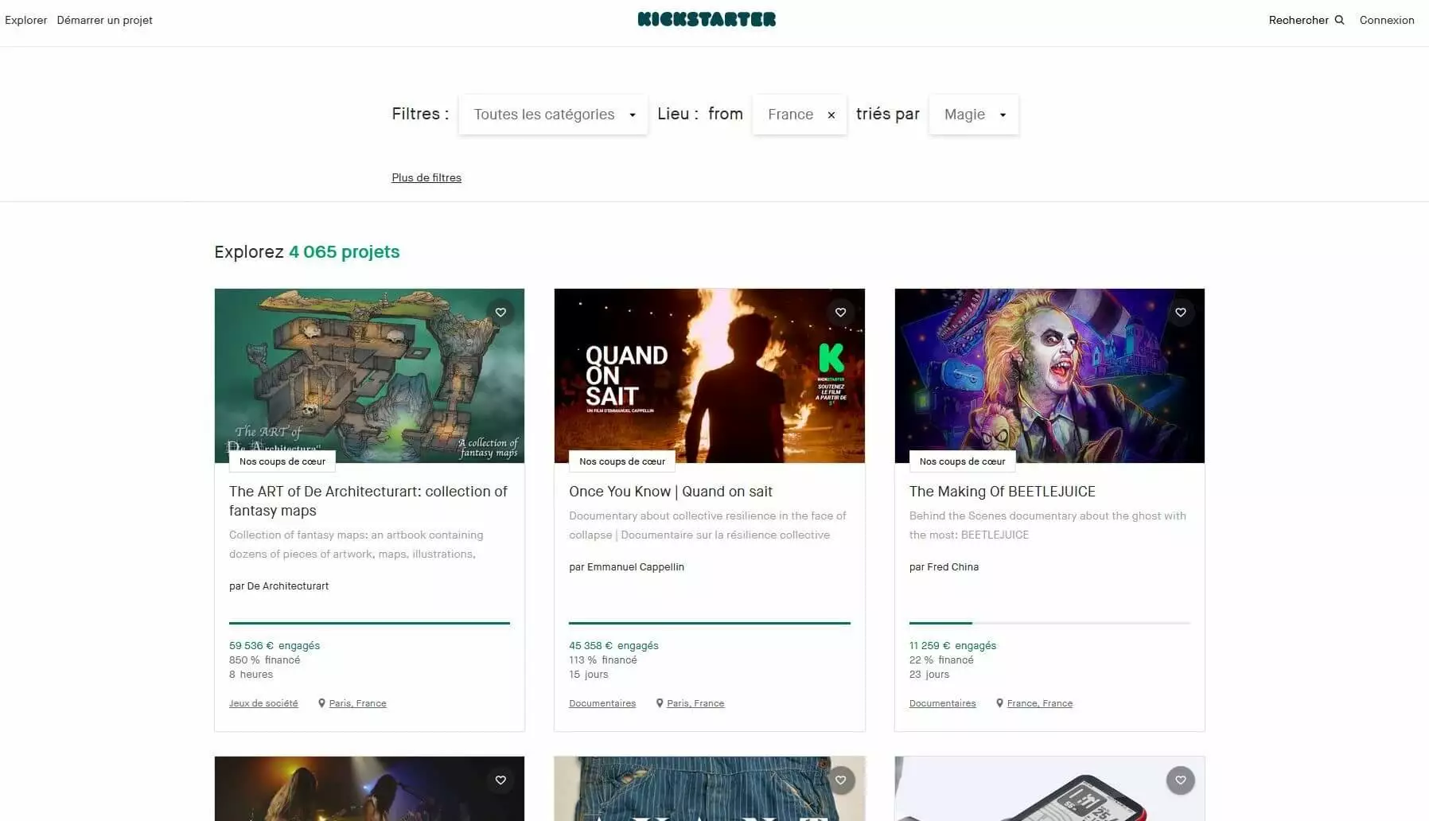This screenshot has width=1429, height=821.
Task: Select Explorer in the top menu
Action: [x=25, y=20]
